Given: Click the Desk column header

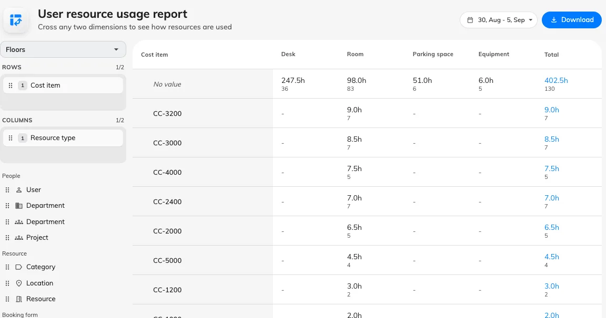Looking at the screenshot, I should pos(288,55).
